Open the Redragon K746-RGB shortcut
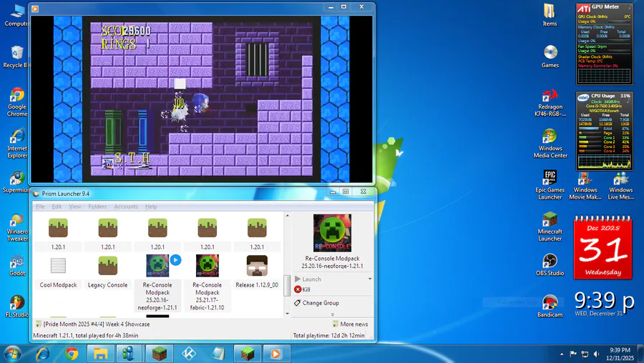The height and width of the screenshot is (363, 644). (550, 104)
